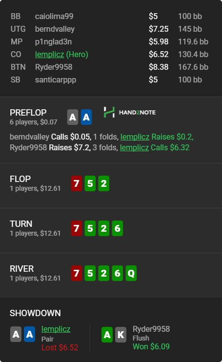This screenshot has width=222, height=362.
Task: Click Ryder9958's gray King showdown card
Action: (121, 335)
